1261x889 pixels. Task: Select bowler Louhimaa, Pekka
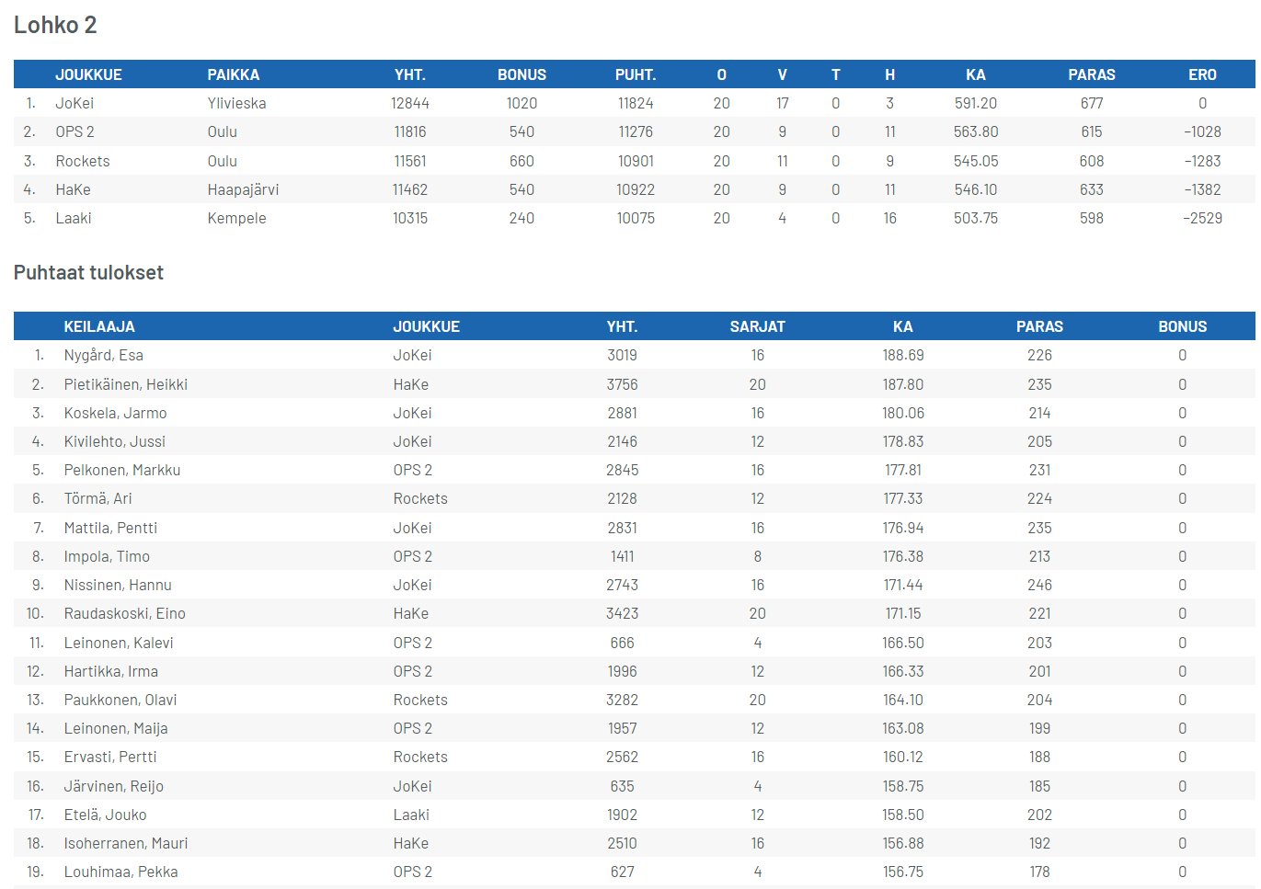click(121, 872)
